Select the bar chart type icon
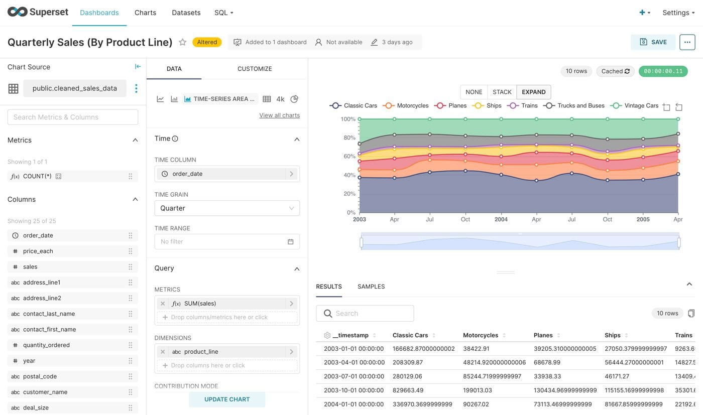Image resolution: width=703 pixels, height=415 pixels. (x=174, y=99)
